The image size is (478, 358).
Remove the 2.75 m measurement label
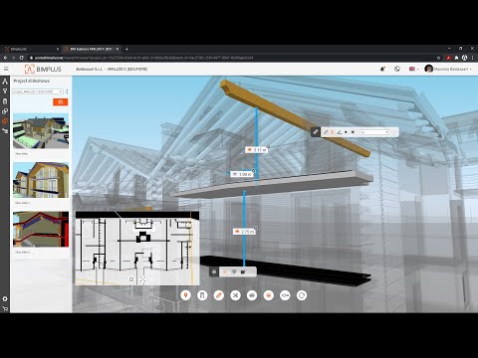click(x=256, y=228)
